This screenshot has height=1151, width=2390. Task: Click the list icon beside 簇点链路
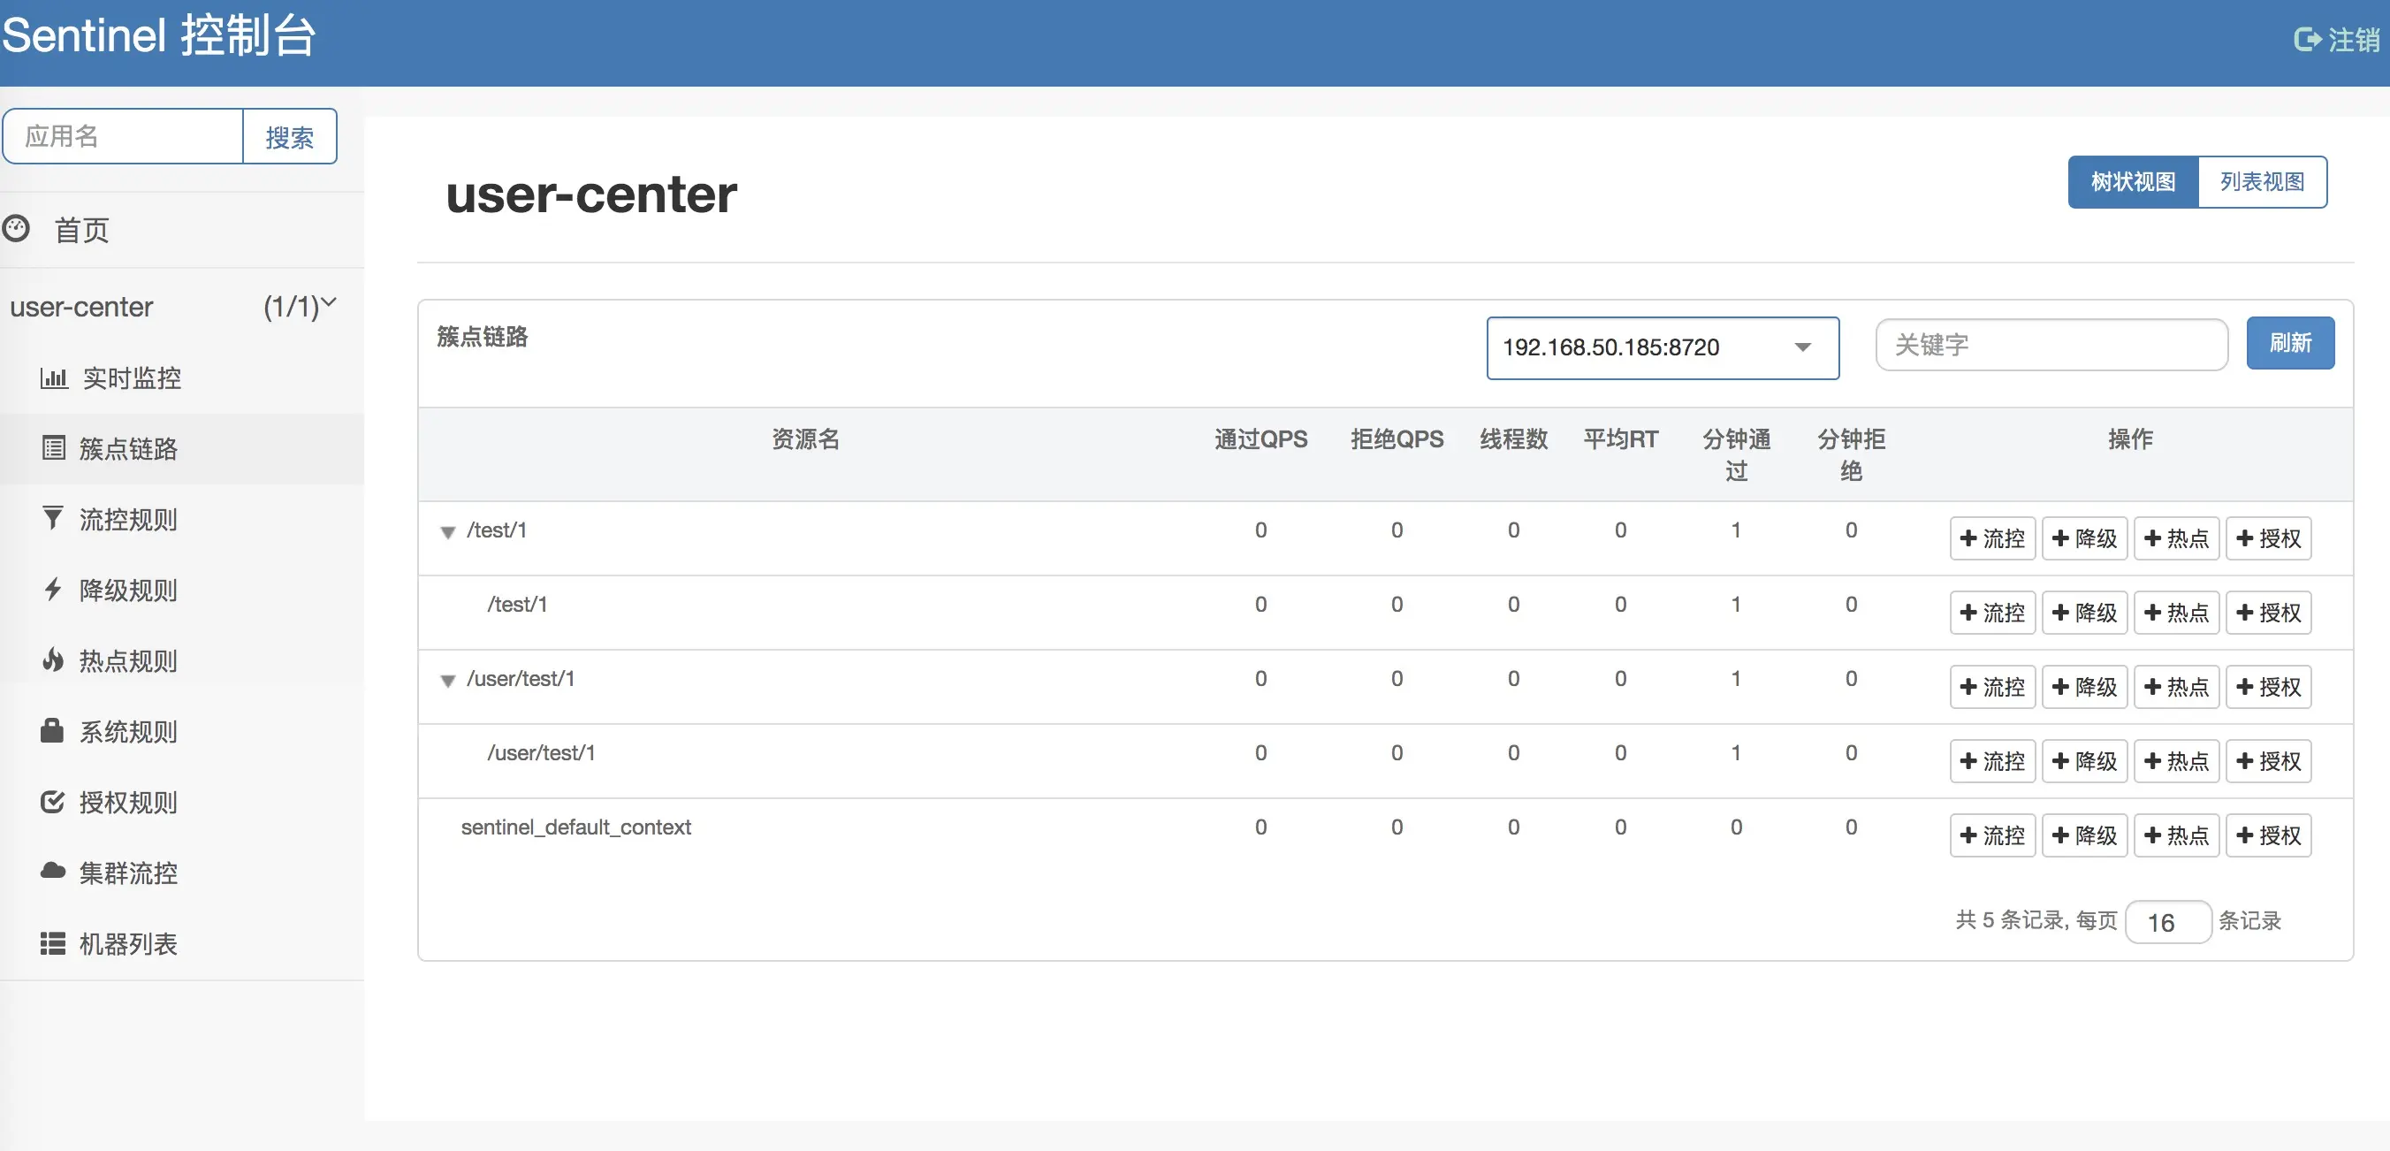(54, 448)
